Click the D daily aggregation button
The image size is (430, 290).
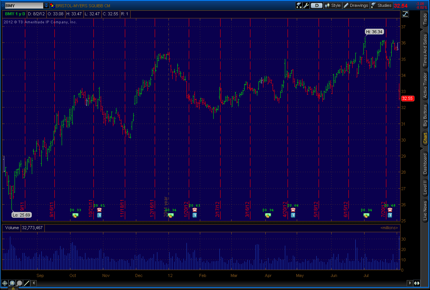click(x=317, y=5)
